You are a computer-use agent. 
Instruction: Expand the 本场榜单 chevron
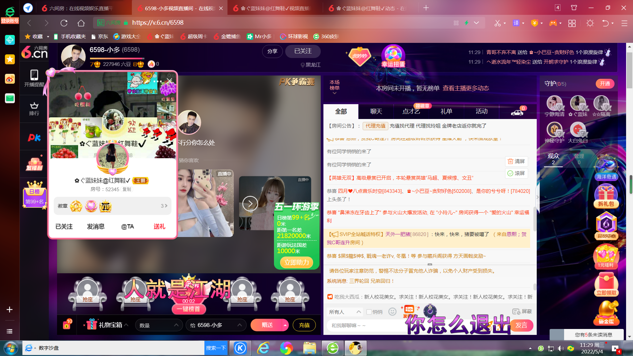coord(335,93)
